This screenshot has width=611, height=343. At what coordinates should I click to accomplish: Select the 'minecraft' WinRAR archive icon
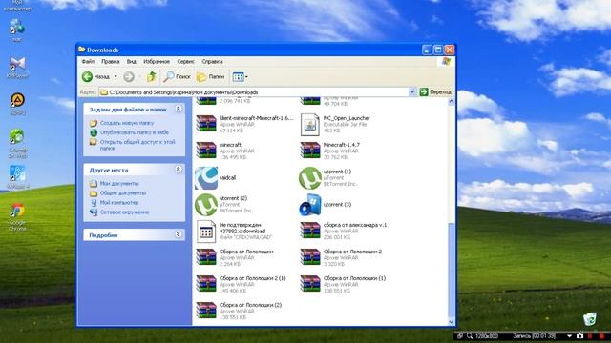(x=206, y=151)
